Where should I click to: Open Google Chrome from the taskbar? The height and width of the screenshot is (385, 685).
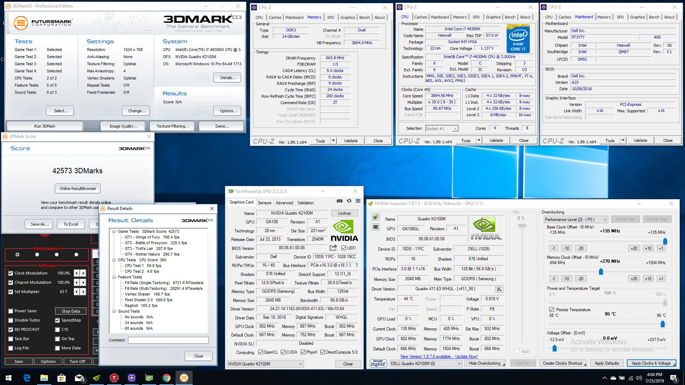(x=166, y=378)
